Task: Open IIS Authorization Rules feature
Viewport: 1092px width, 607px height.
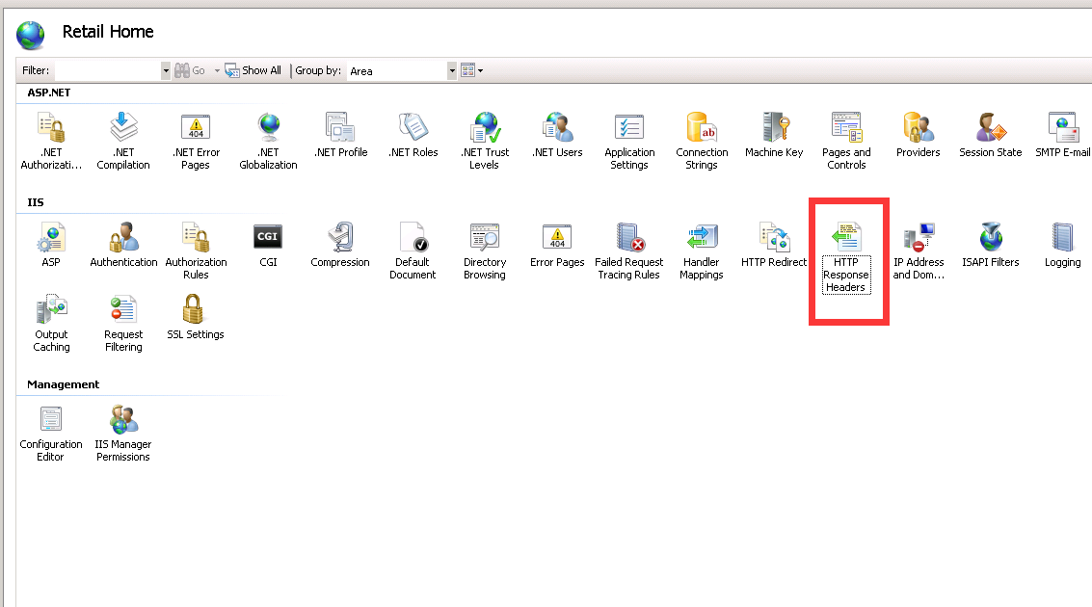Action: point(196,251)
